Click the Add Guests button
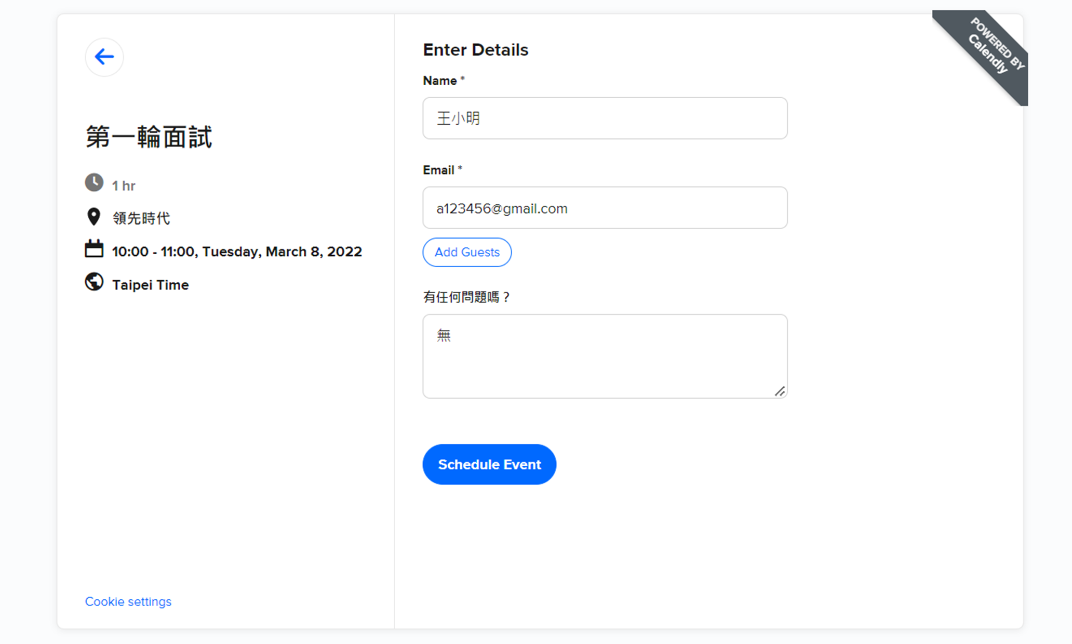This screenshot has width=1072, height=644. pos(467,252)
